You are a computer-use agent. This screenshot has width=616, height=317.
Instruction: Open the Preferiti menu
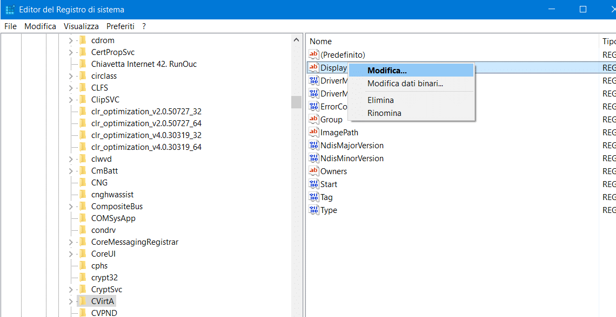click(x=120, y=26)
